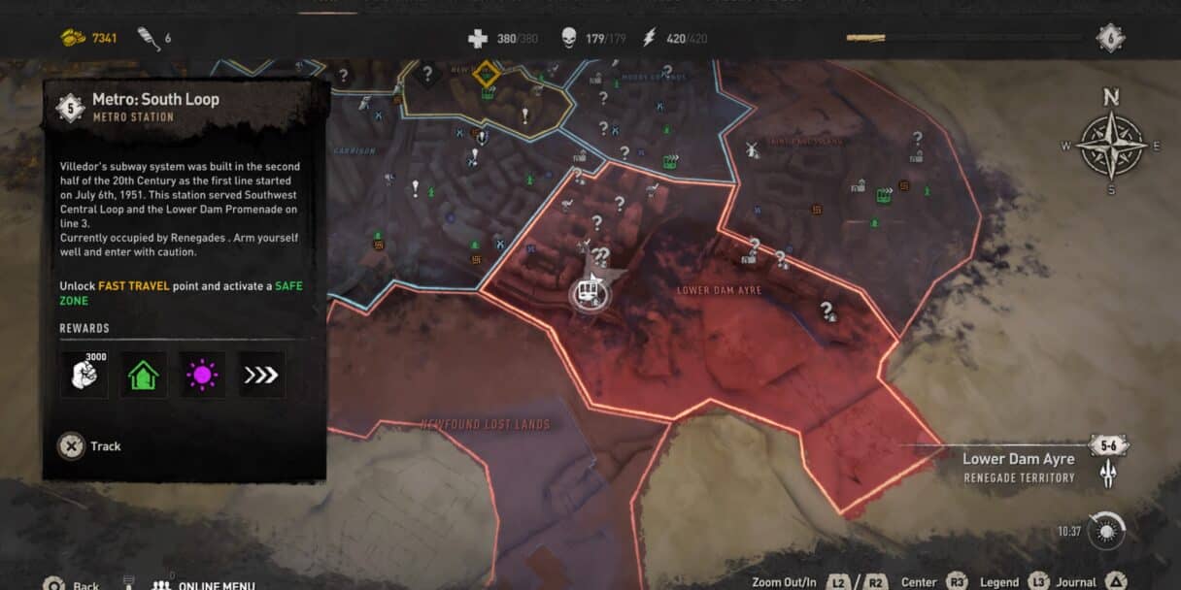1181x590 pixels.
Task: Click the Track button
Action: click(89, 446)
